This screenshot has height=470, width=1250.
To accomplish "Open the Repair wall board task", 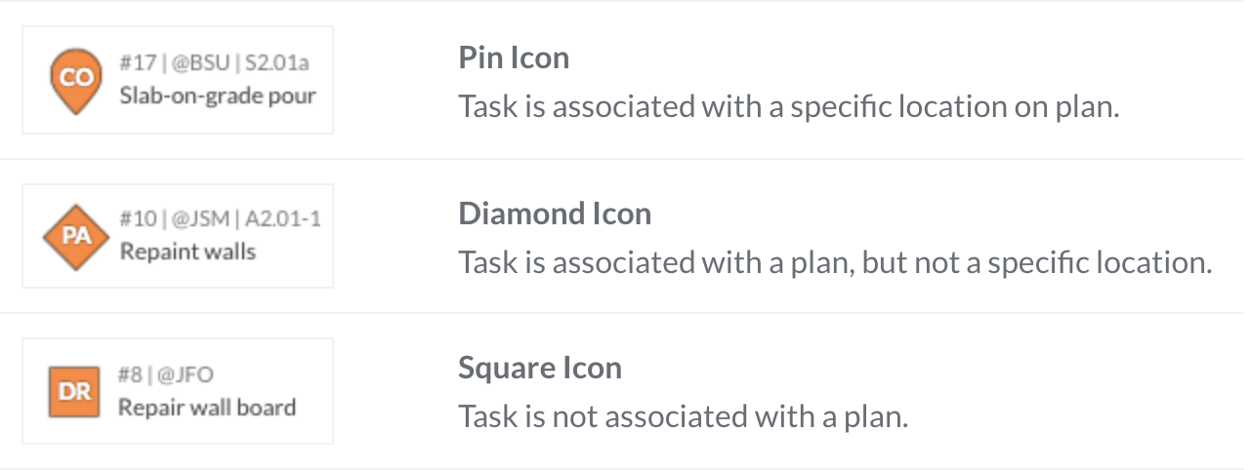I will pos(207,407).
